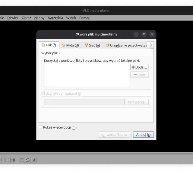193x172 pixels.
Task: Click the Usuń button
Action: pos(139,75)
